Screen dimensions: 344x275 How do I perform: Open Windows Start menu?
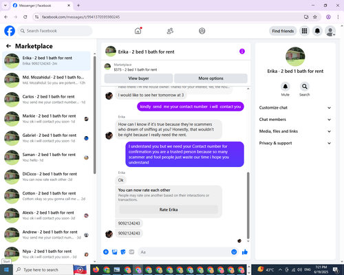6,269
